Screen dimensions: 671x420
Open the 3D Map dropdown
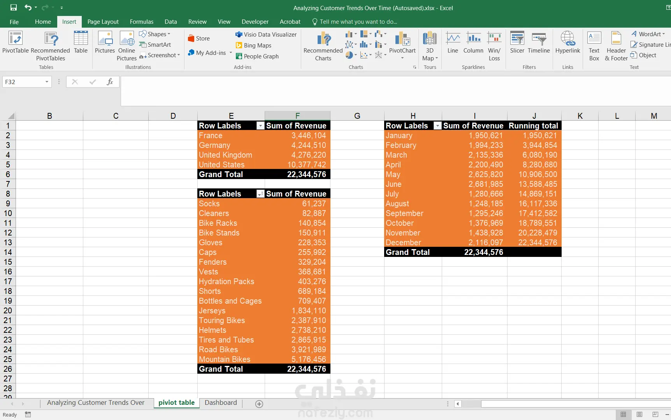pyautogui.click(x=430, y=46)
